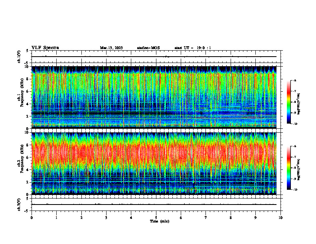Click the '-5' voltage tick of ch.3(V) strip

tap(27, 211)
